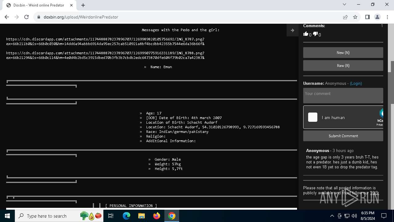Reload the current page

click(26, 17)
